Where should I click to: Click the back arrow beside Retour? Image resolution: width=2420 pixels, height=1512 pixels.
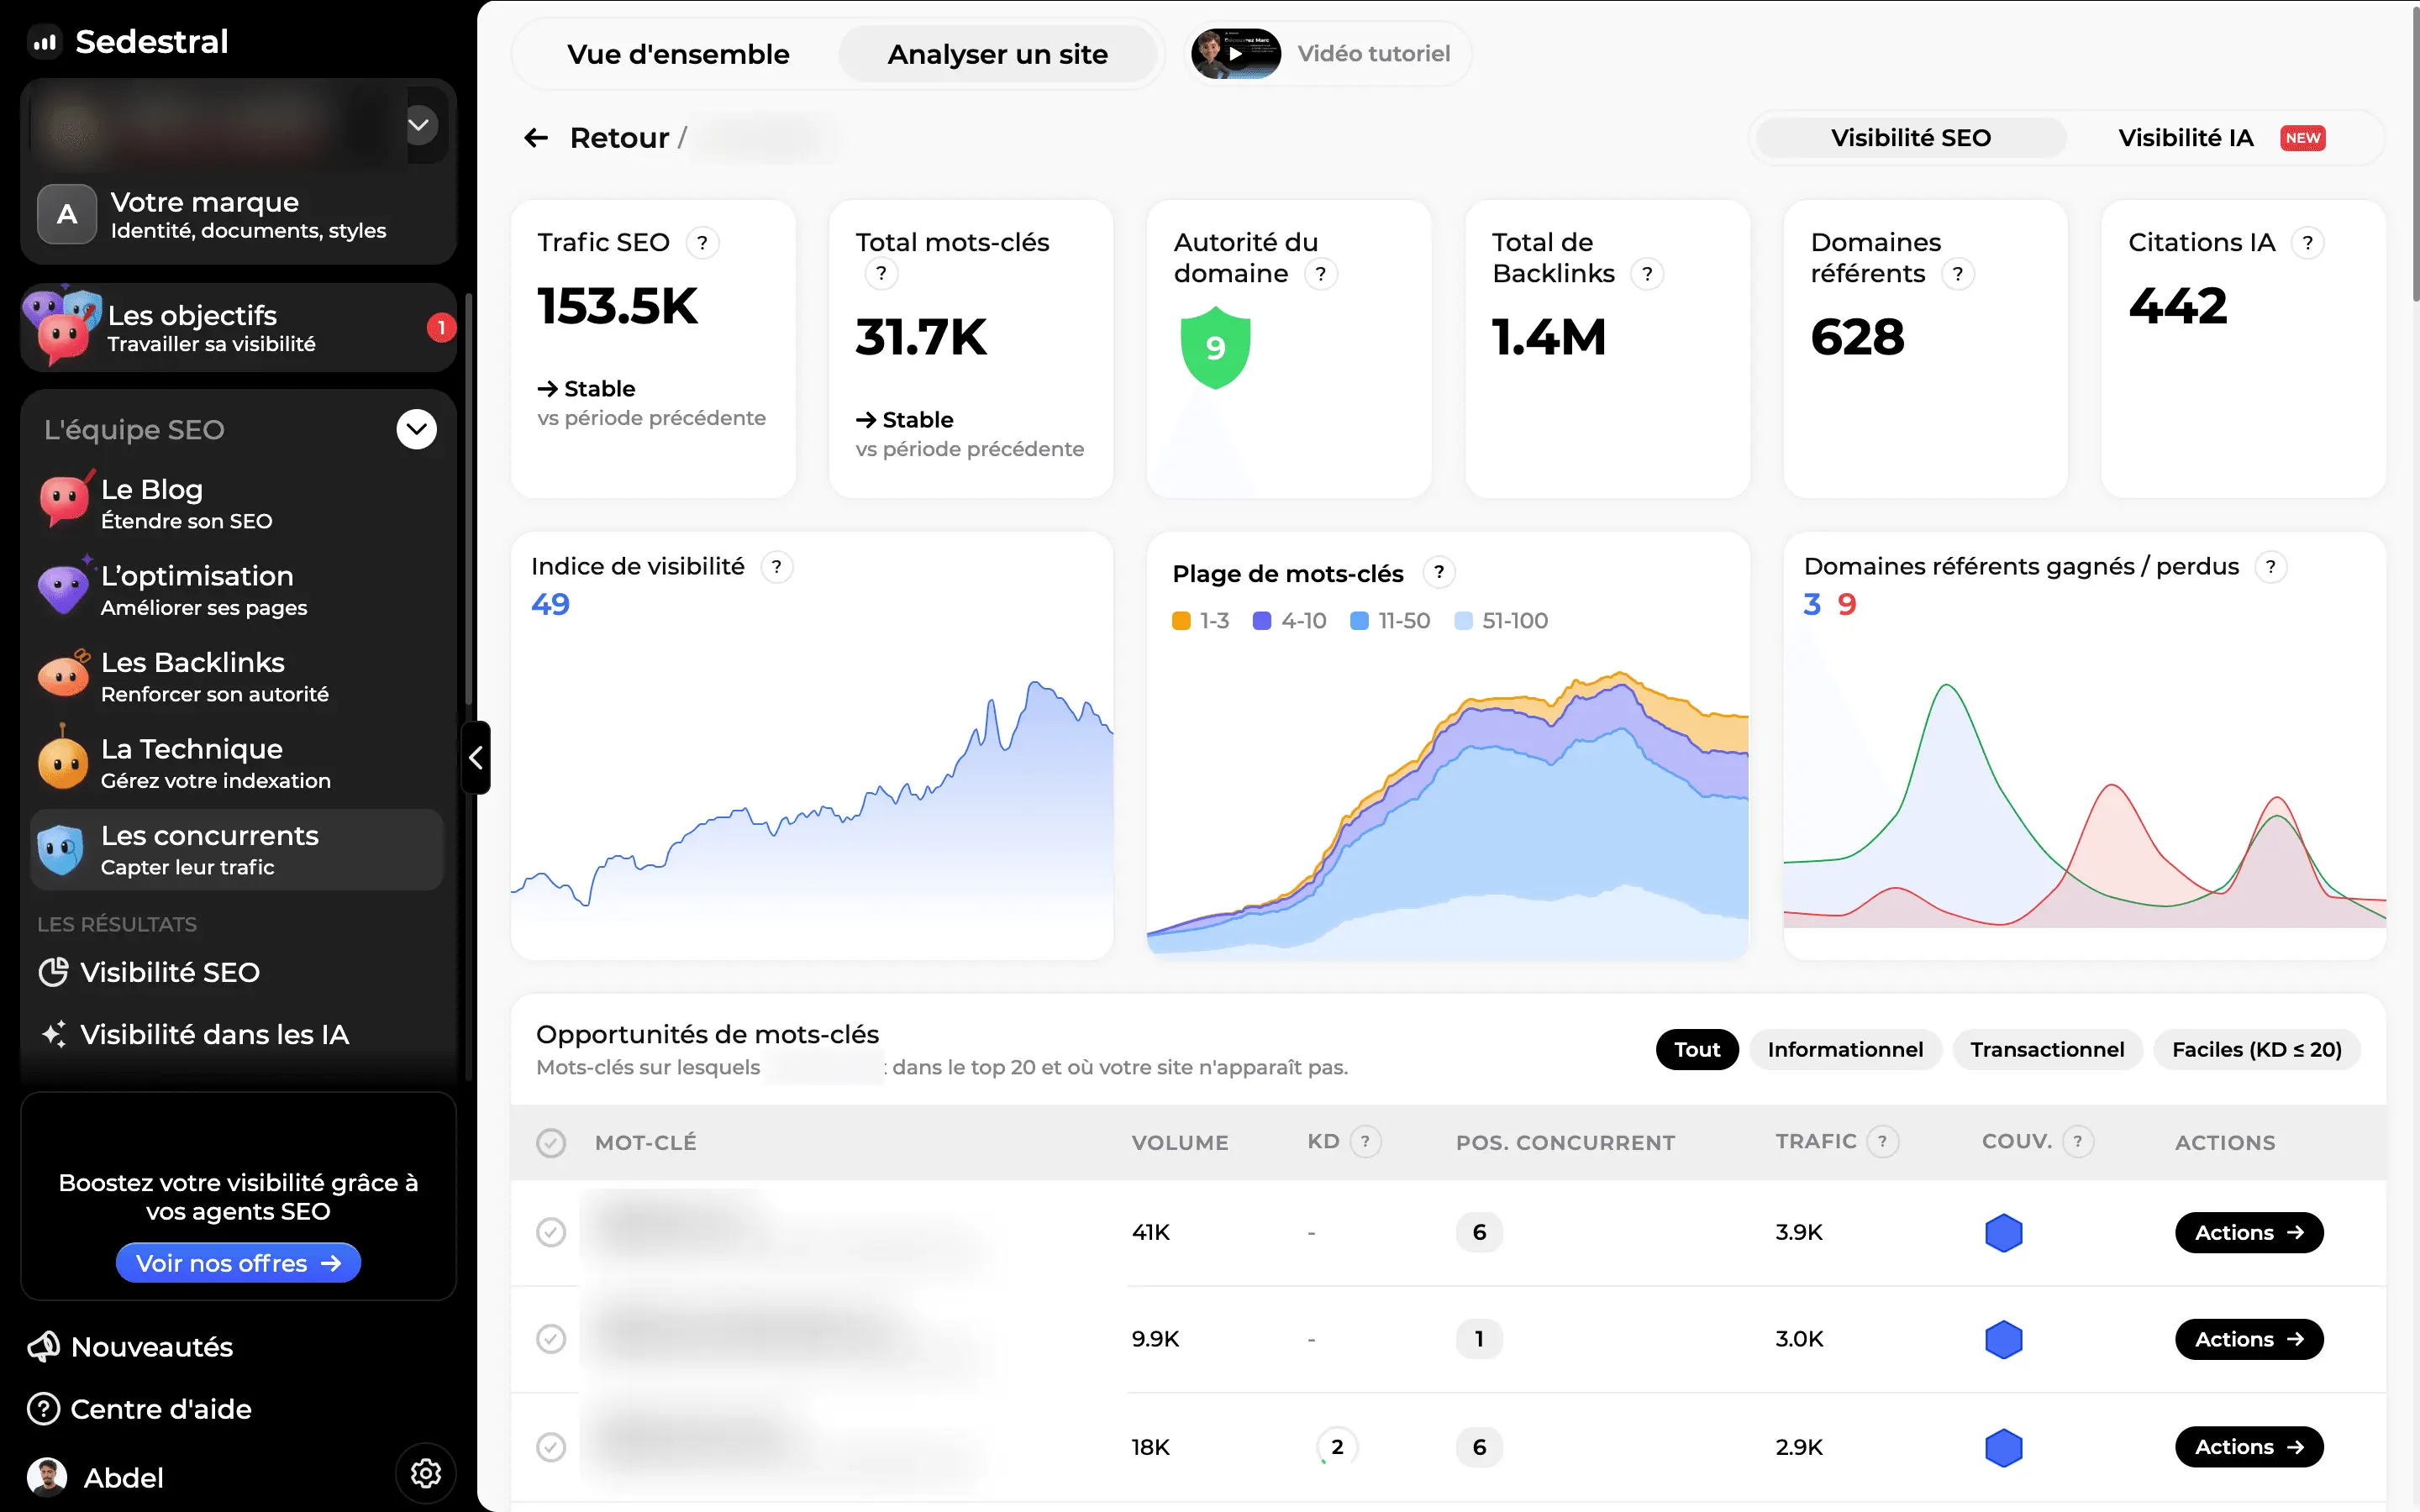click(x=536, y=138)
